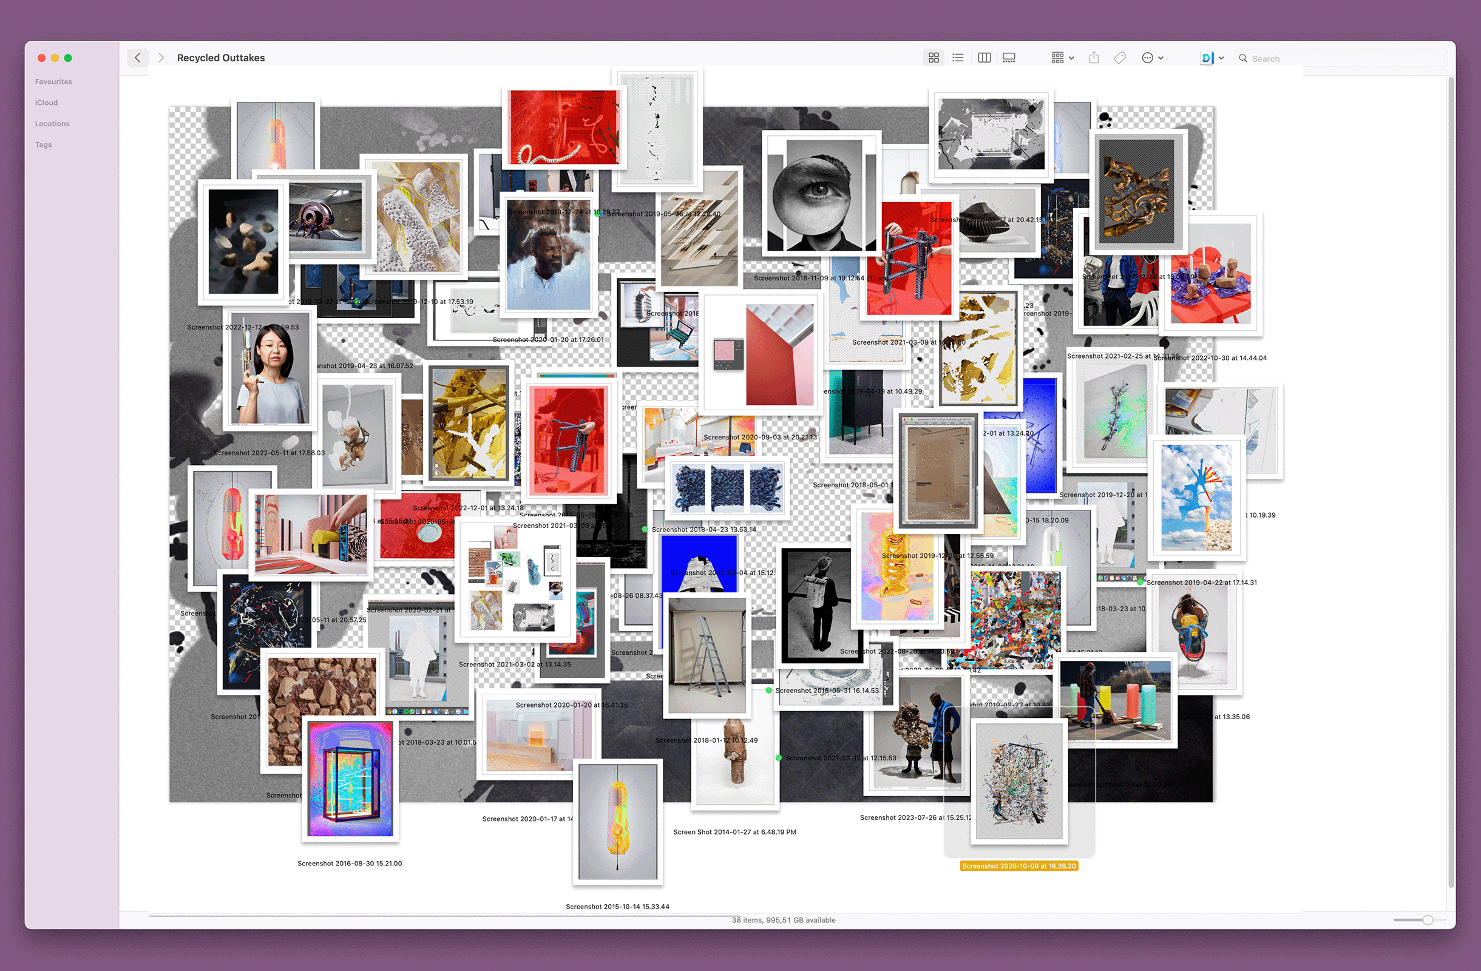The width and height of the screenshot is (1481, 971).
Task: Click the Recycled Outtakes window title
Action: pos(221,58)
